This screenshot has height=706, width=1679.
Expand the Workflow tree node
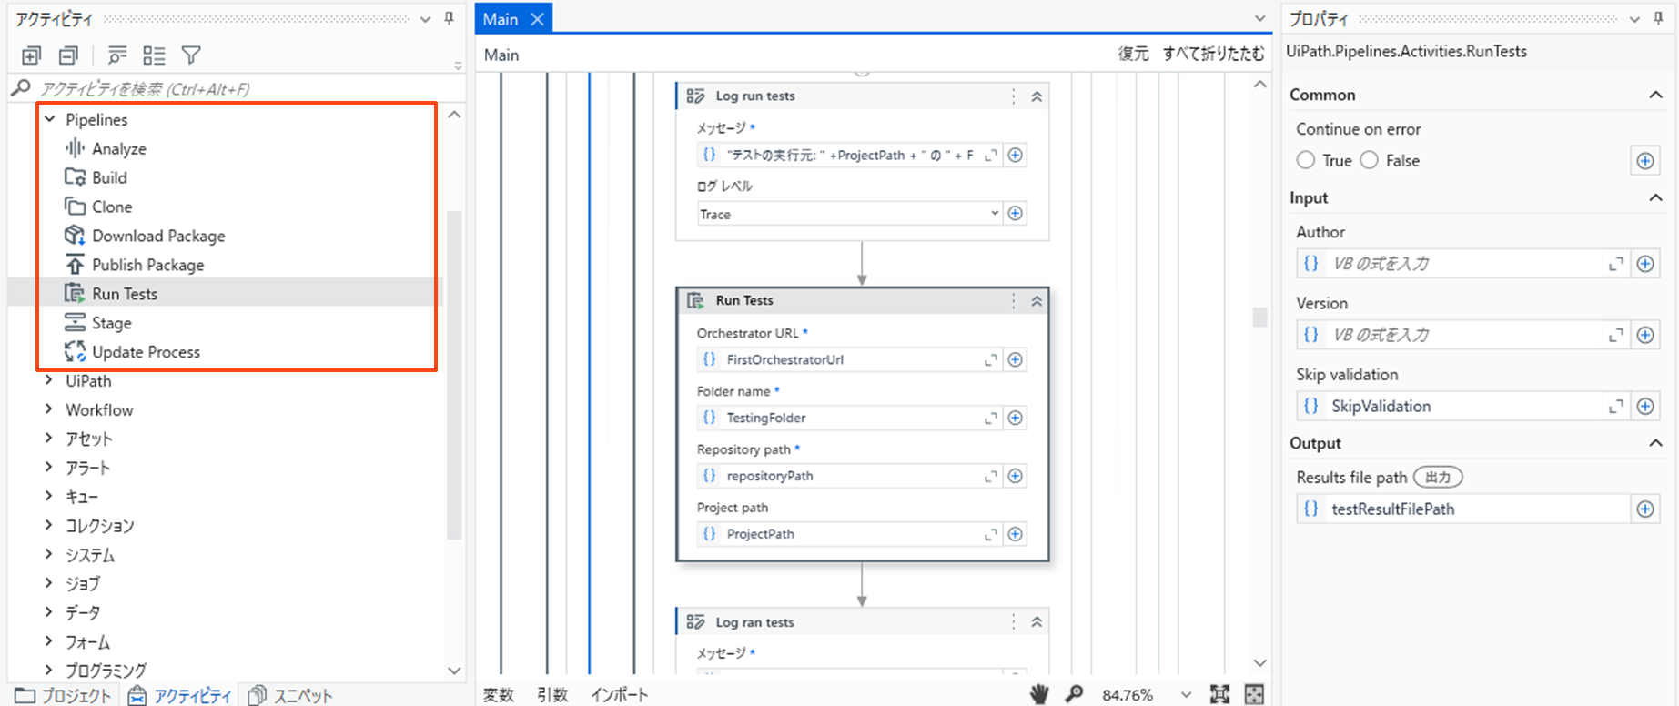[49, 409]
